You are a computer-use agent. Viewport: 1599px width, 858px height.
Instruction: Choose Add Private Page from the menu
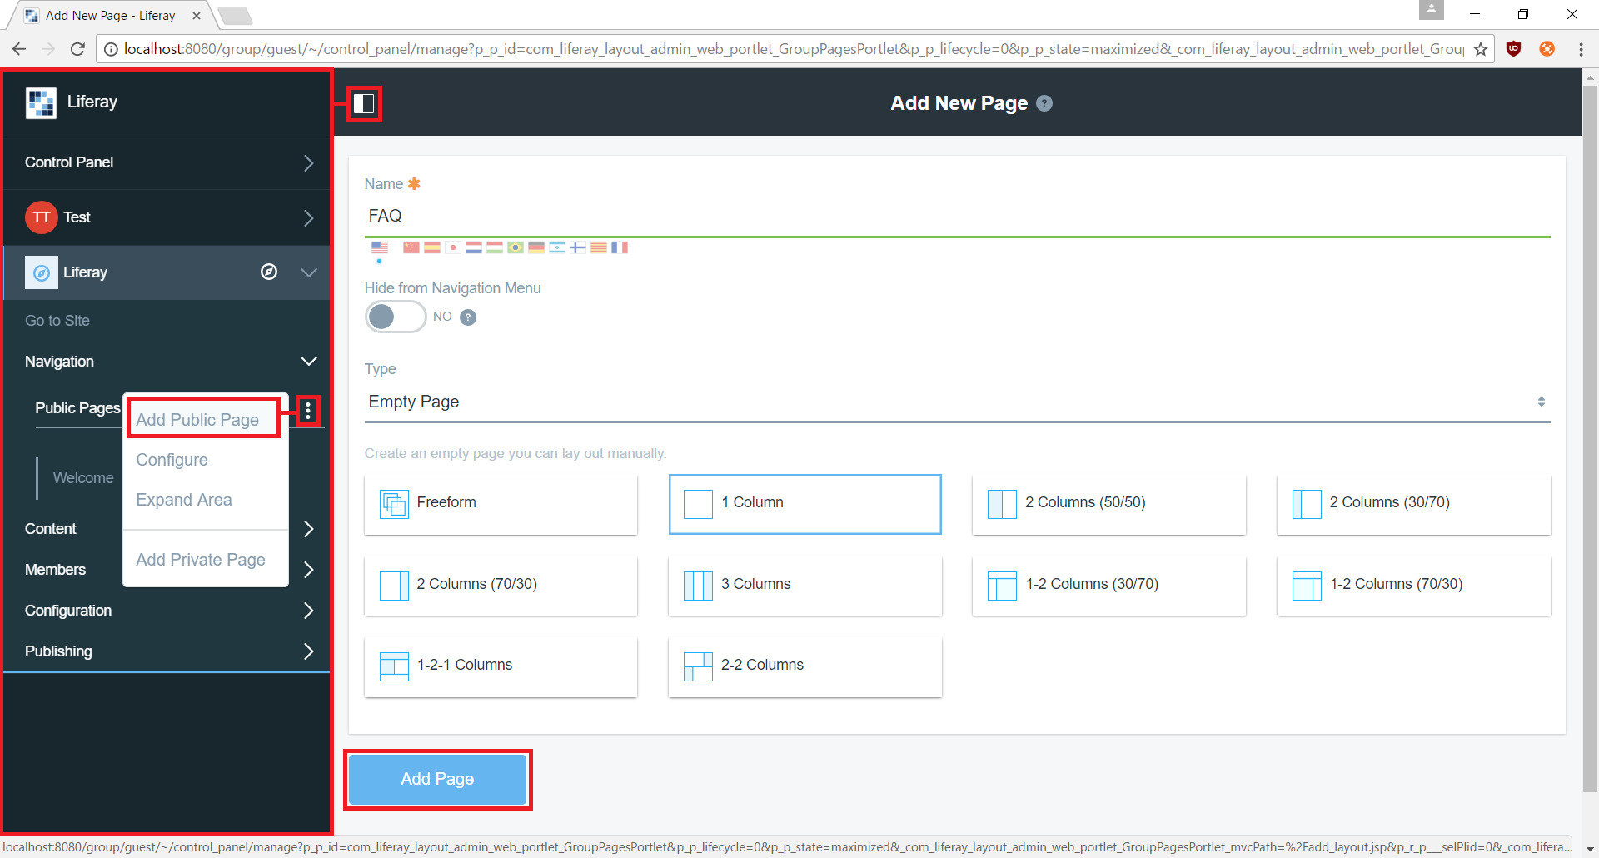point(200,559)
